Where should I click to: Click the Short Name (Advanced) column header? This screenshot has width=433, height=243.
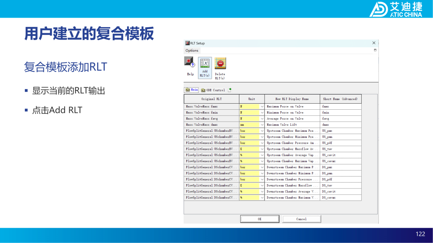(x=340, y=99)
